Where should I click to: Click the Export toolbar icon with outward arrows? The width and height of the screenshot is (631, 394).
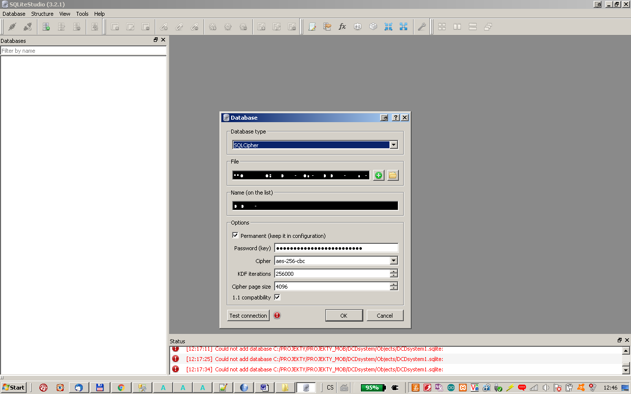(x=404, y=27)
